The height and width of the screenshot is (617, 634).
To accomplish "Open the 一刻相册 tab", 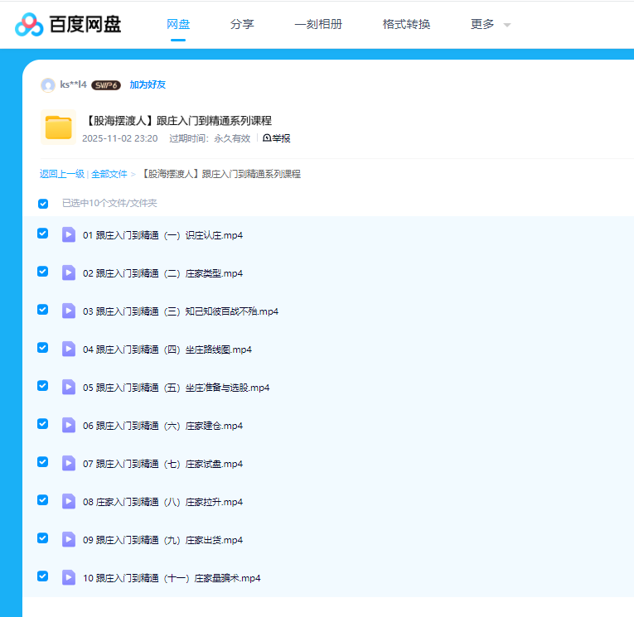I will 318,25.
